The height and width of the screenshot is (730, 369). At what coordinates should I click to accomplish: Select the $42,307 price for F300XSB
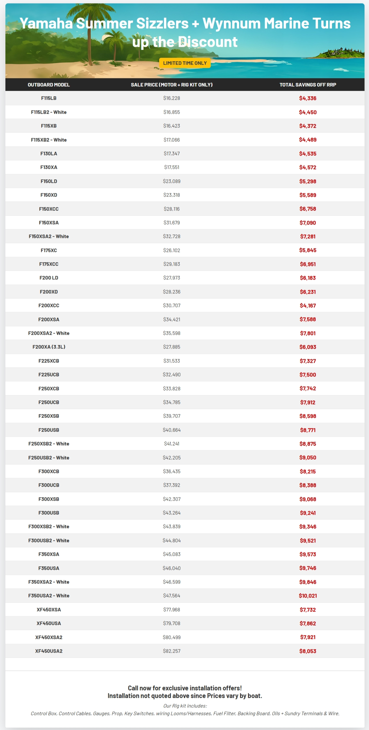point(172,499)
